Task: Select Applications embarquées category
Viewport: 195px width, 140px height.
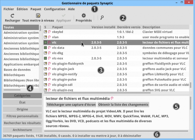Action: point(21,64)
